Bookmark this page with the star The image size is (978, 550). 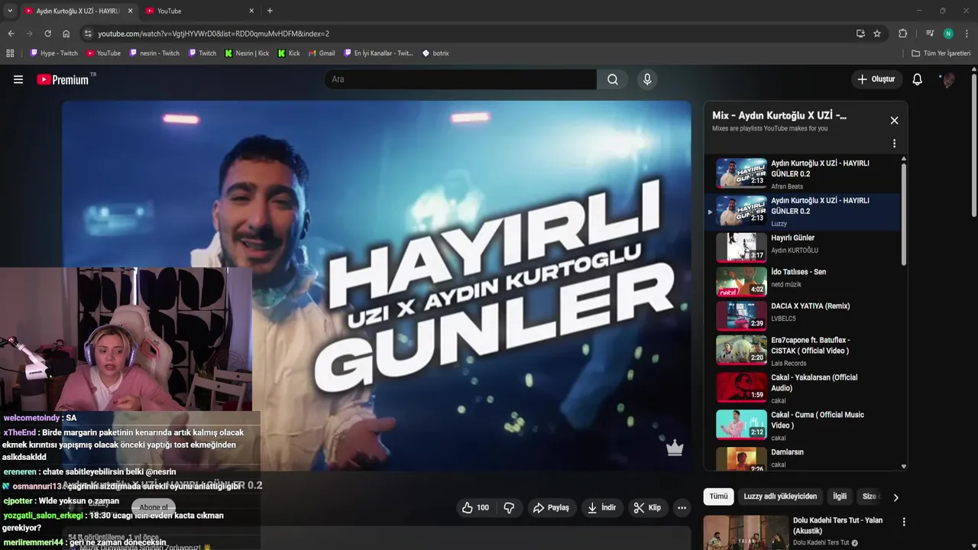pos(877,34)
